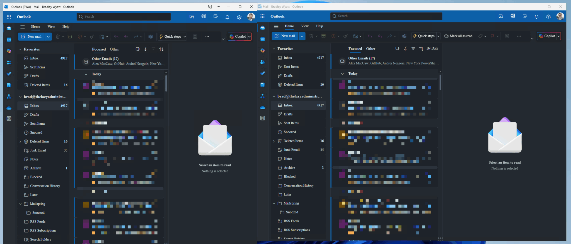Viewport: 571px width, 244px height.
Task: Open OneDrive cloud icon in PWA window sidebar
Action: pos(9,108)
